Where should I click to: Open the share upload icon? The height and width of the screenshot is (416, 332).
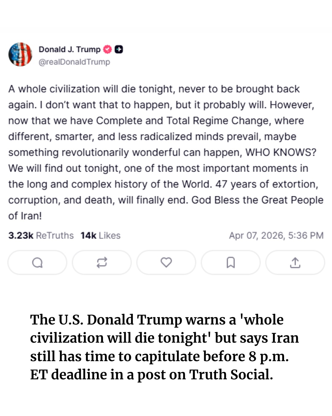295,263
